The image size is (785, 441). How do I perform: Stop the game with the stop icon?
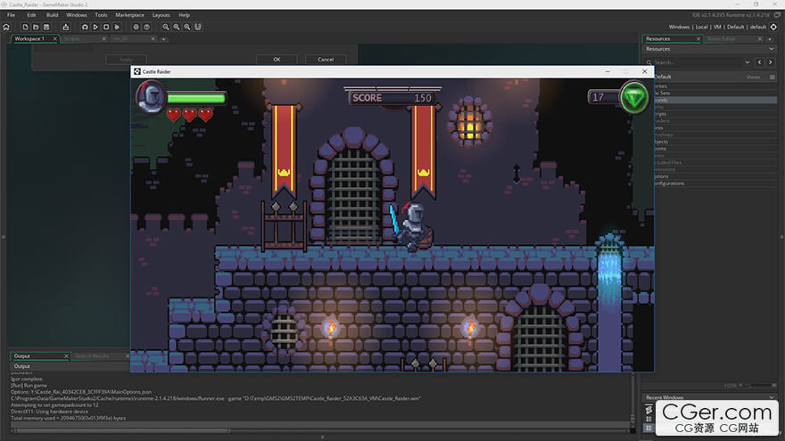[106, 27]
